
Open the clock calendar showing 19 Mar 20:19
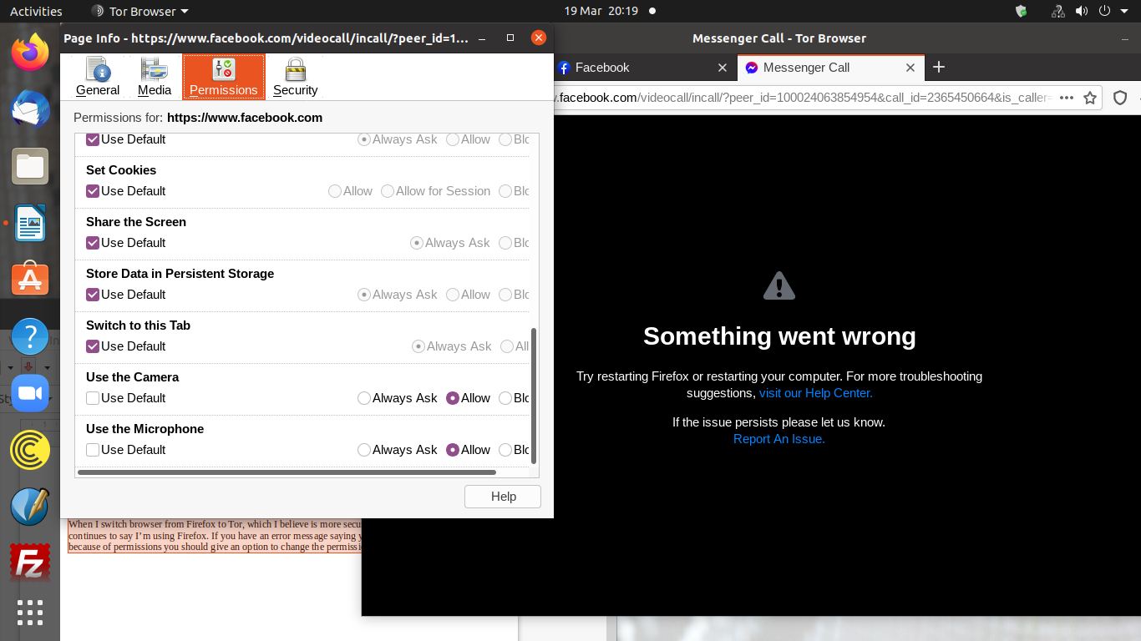point(601,12)
